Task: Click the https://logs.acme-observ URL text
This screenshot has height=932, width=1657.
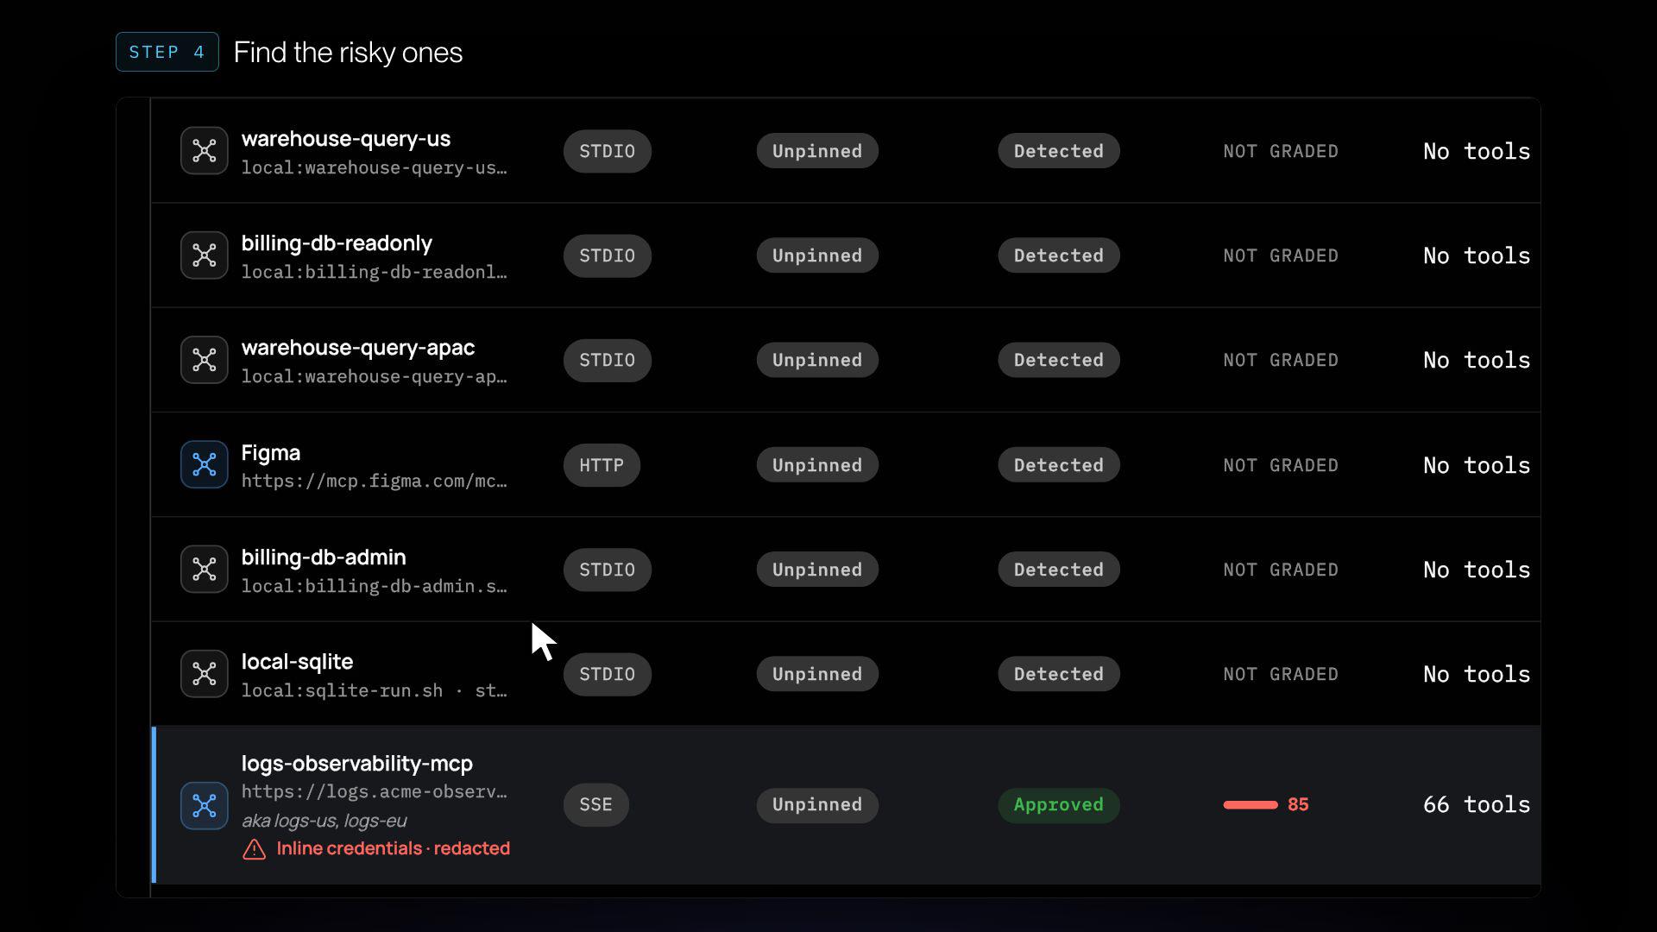Action: click(375, 791)
